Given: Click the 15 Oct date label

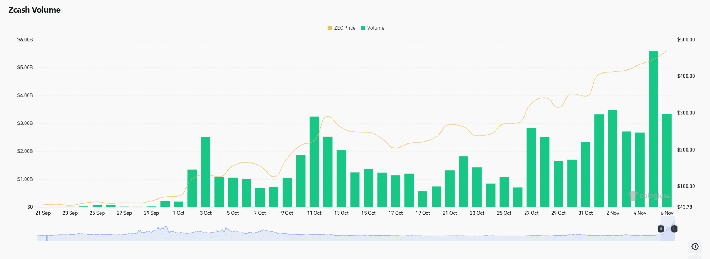Looking at the screenshot, I should click(x=368, y=213).
